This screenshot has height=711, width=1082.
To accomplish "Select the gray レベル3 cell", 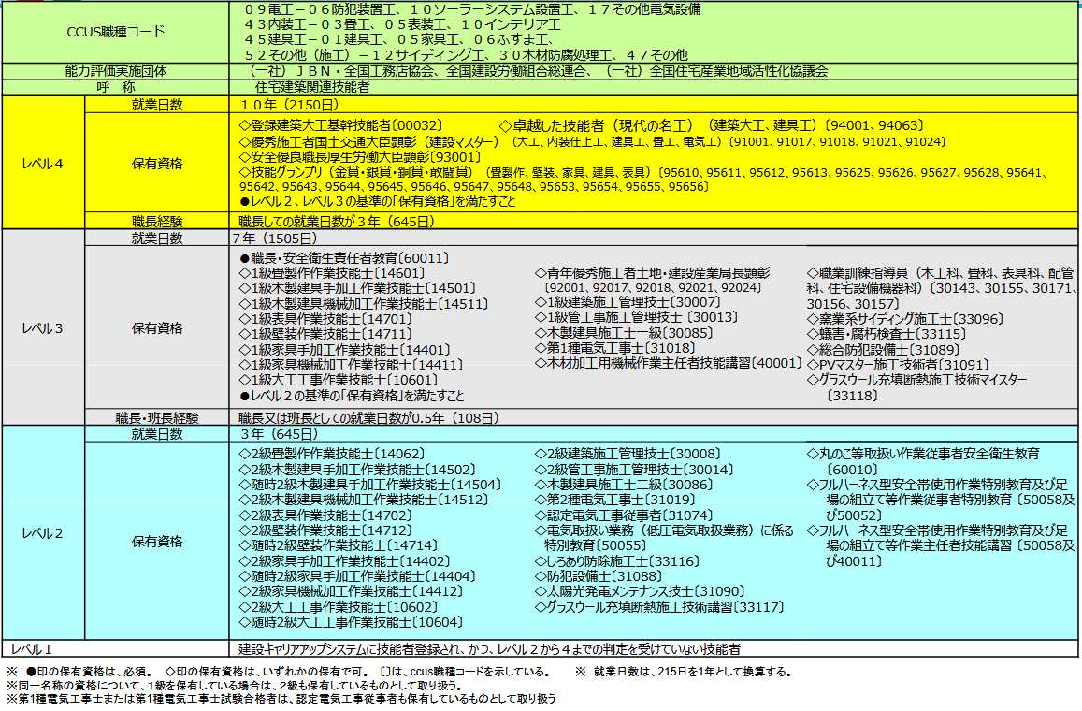I will pyautogui.click(x=43, y=328).
